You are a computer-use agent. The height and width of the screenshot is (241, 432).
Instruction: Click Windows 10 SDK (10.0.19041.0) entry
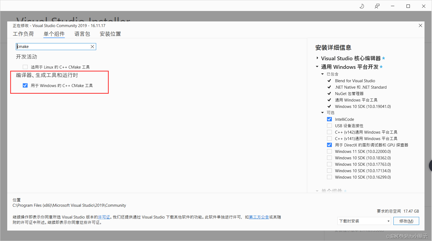[x=363, y=106]
